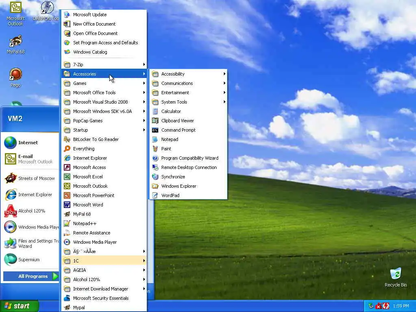This screenshot has height=312, width=416.
Task: Expand Microsoft Visual Studio 2008 folder
Action: click(x=104, y=102)
